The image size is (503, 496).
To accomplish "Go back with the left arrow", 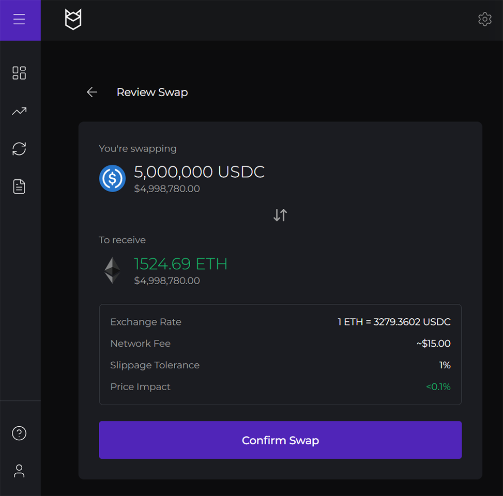I will click(x=92, y=92).
